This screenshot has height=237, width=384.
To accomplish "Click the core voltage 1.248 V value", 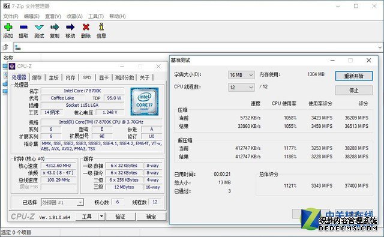I will (x=110, y=112).
